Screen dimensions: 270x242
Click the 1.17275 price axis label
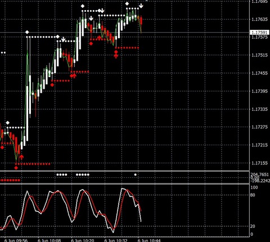tap(259, 127)
